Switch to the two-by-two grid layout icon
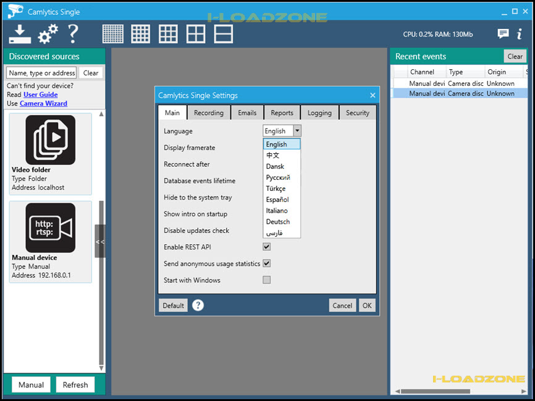 [196, 34]
